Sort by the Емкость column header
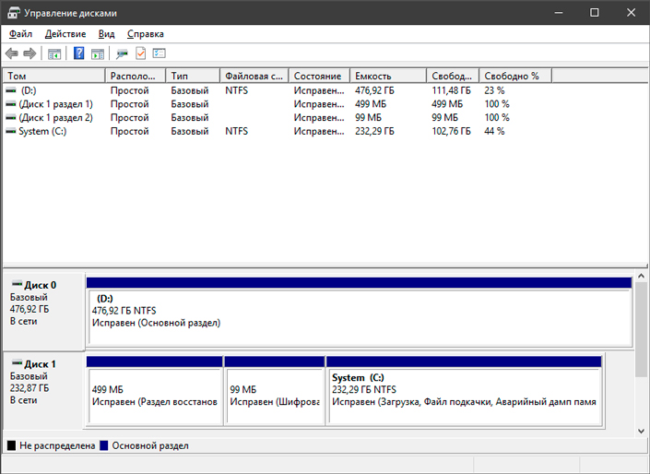This screenshot has height=474, width=650. (x=388, y=76)
